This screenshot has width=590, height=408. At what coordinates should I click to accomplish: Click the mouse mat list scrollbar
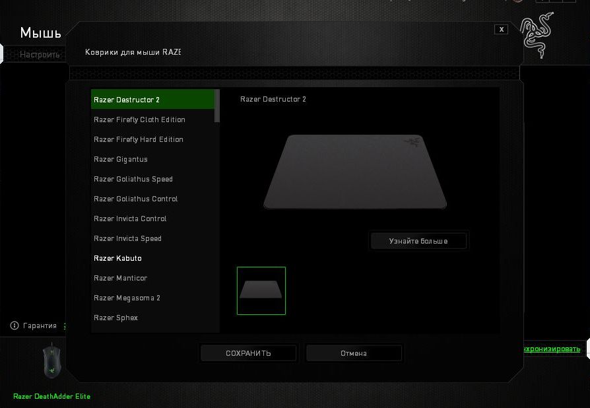click(216, 106)
